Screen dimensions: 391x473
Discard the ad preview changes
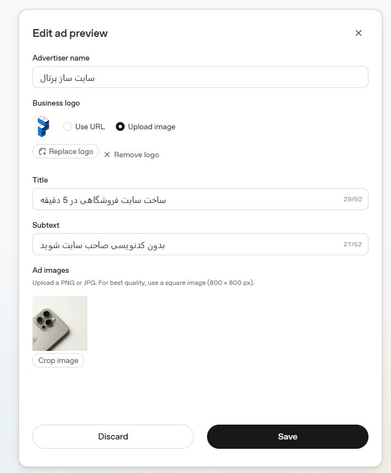113,437
